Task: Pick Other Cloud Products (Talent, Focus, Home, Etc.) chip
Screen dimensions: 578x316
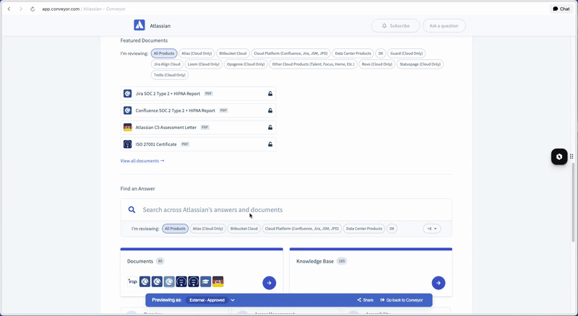Action: coord(313,64)
